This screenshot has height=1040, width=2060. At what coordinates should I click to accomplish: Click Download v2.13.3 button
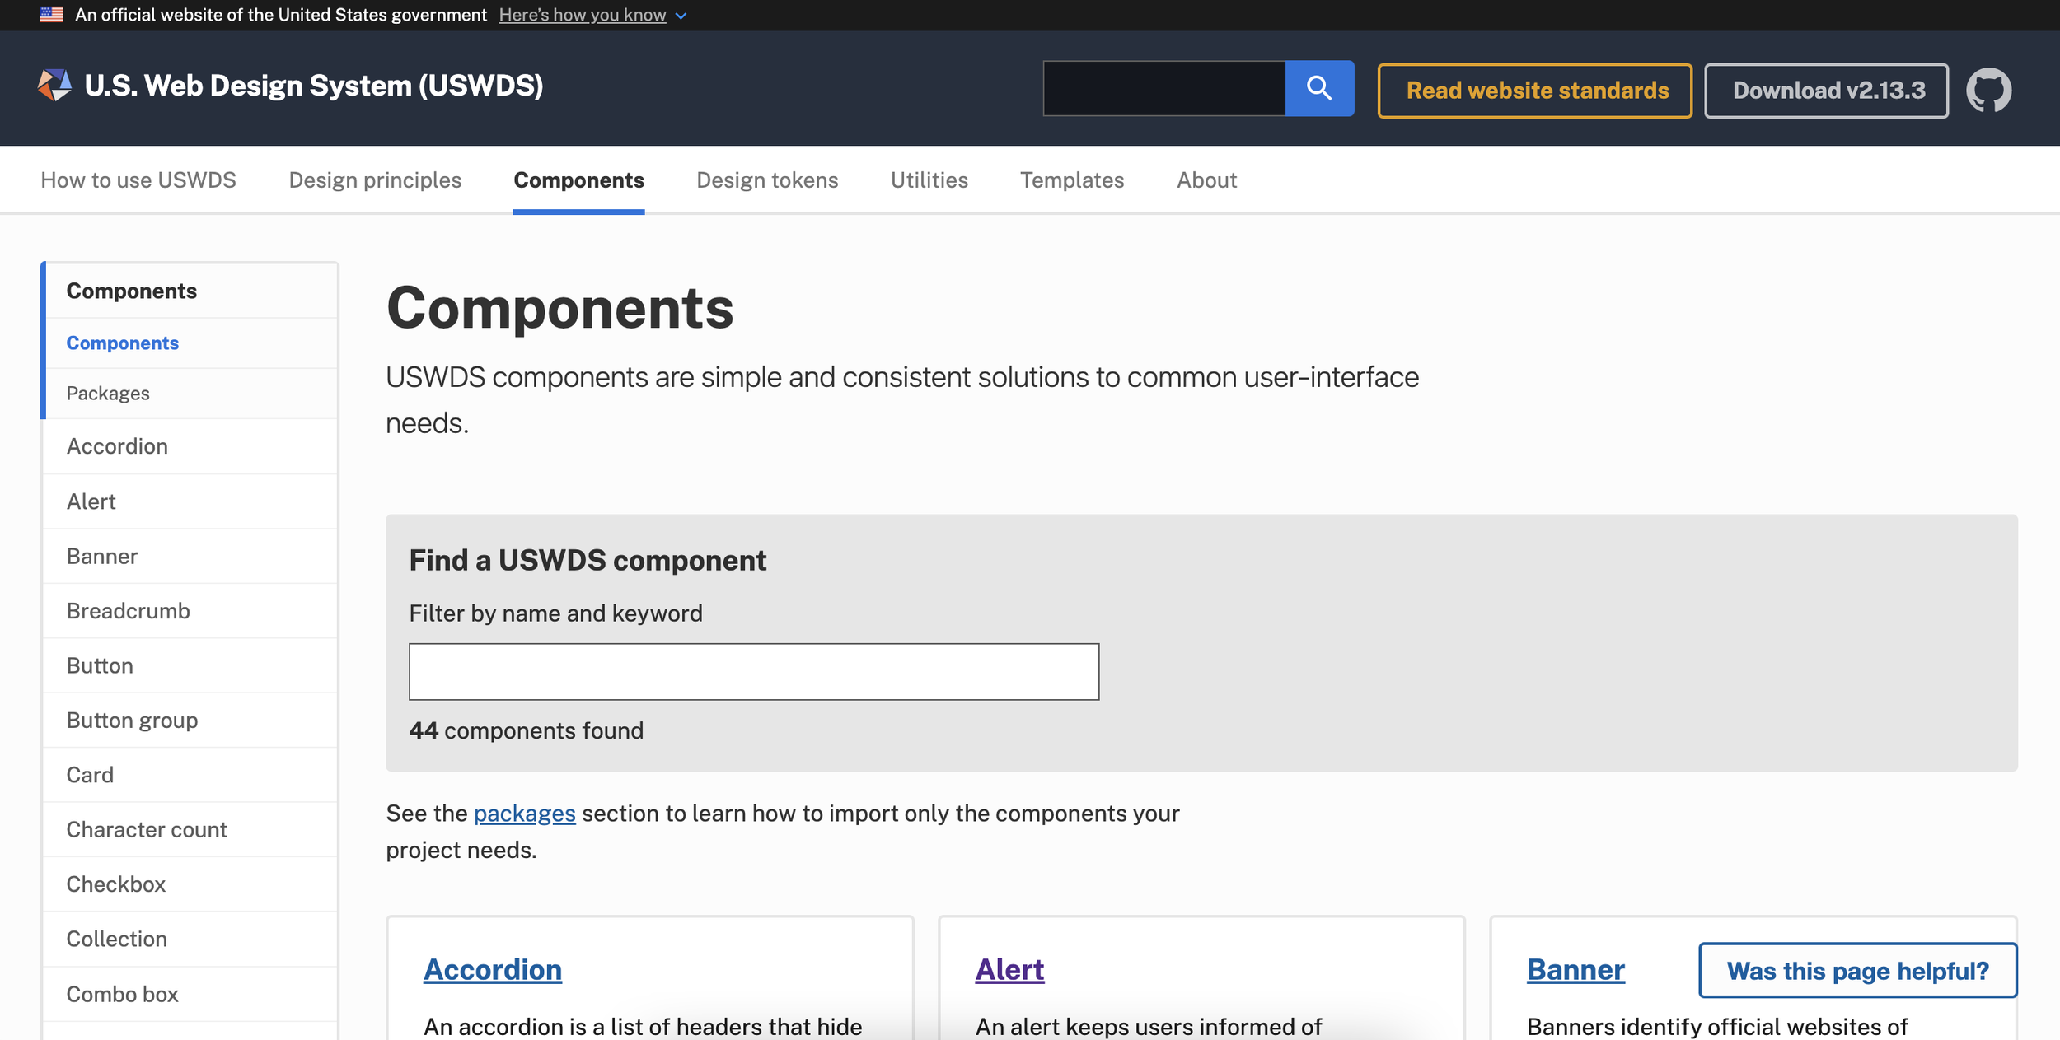click(1826, 90)
